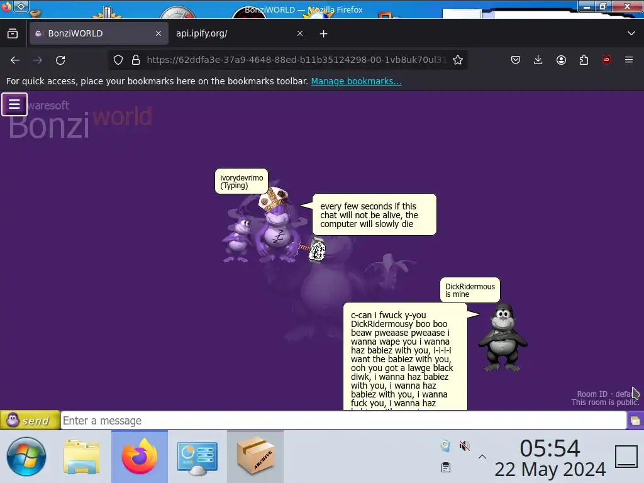This screenshot has height=483, width=644.
Task: Click the small purple Bonzi with hat
Action: tap(237, 240)
